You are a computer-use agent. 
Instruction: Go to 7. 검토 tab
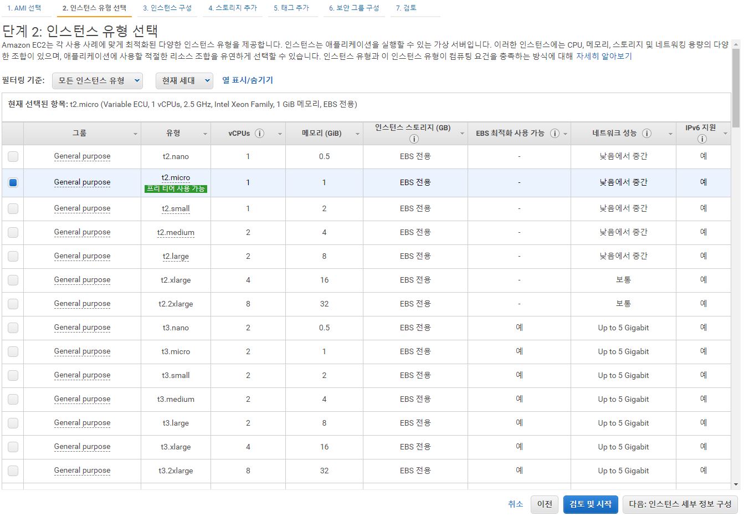click(406, 8)
